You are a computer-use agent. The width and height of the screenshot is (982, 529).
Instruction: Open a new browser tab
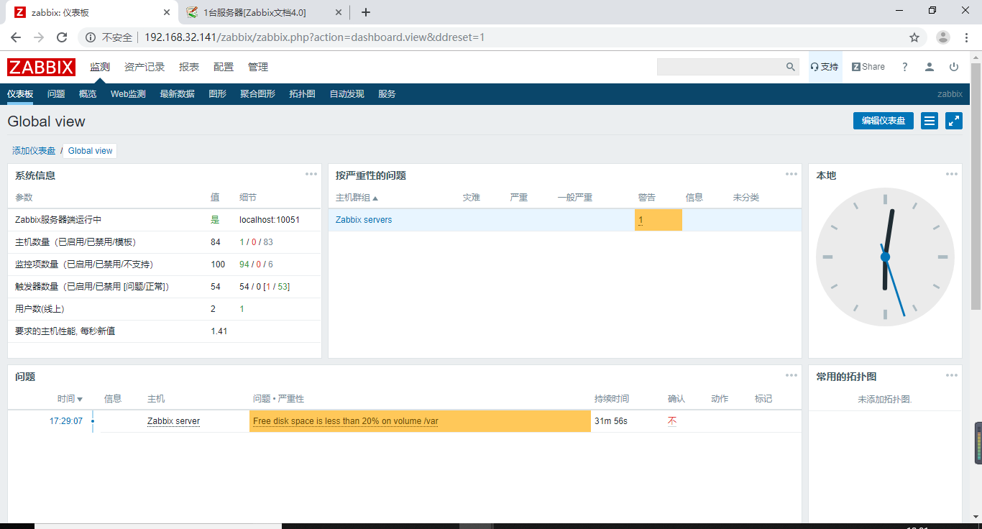click(x=366, y=12)
